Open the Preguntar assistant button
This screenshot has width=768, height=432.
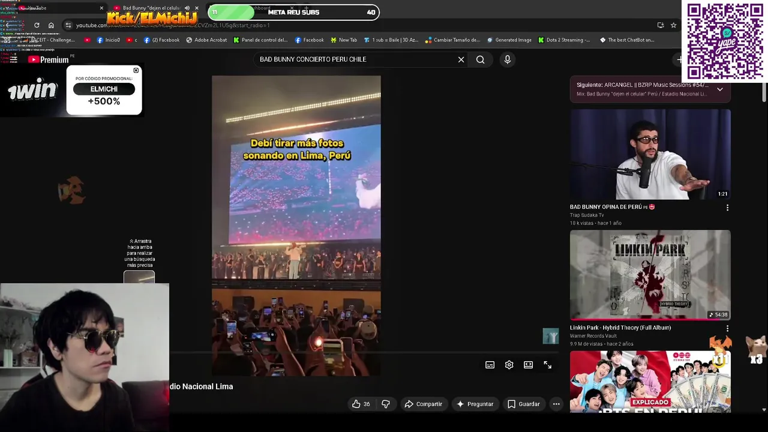pos(475,404)
